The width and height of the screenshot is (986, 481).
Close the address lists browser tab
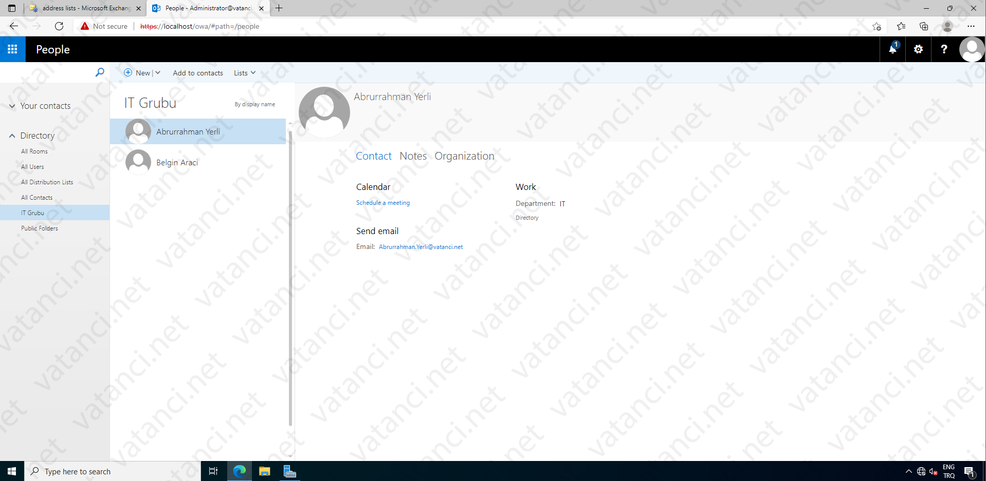(138, 8)
